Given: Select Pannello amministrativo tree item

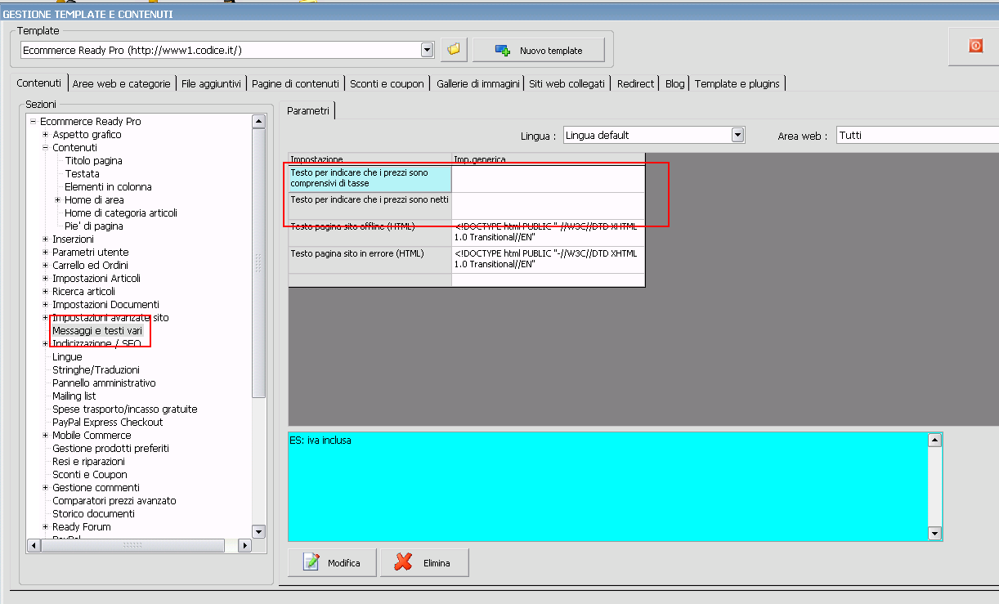Looking at the screenshot, I should click(x=104, y=383).
